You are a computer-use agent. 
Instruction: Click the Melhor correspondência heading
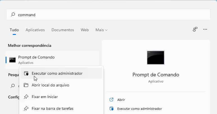(x=29, y=45)
